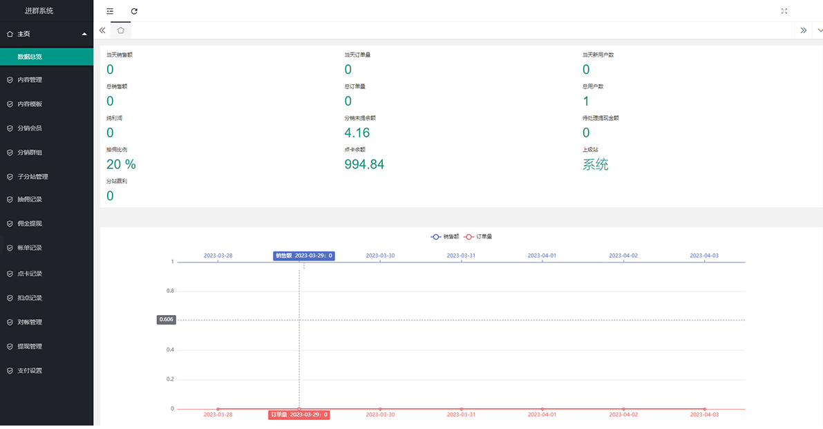Click the double-left arrow to scroll tabs left
823x429 pixels.
tap(102, 30)
